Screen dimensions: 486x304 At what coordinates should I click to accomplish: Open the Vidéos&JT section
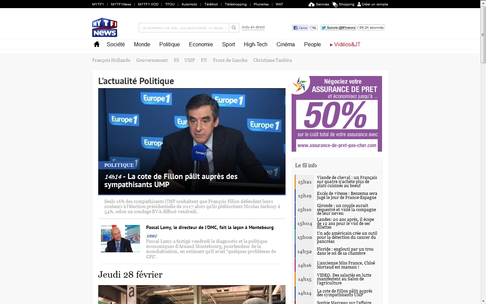click(x=345, y=44)
